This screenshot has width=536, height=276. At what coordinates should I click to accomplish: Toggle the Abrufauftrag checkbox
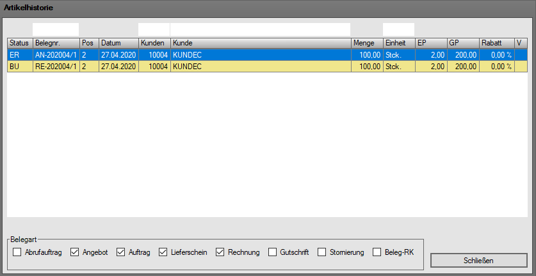[x=17, y=252]
